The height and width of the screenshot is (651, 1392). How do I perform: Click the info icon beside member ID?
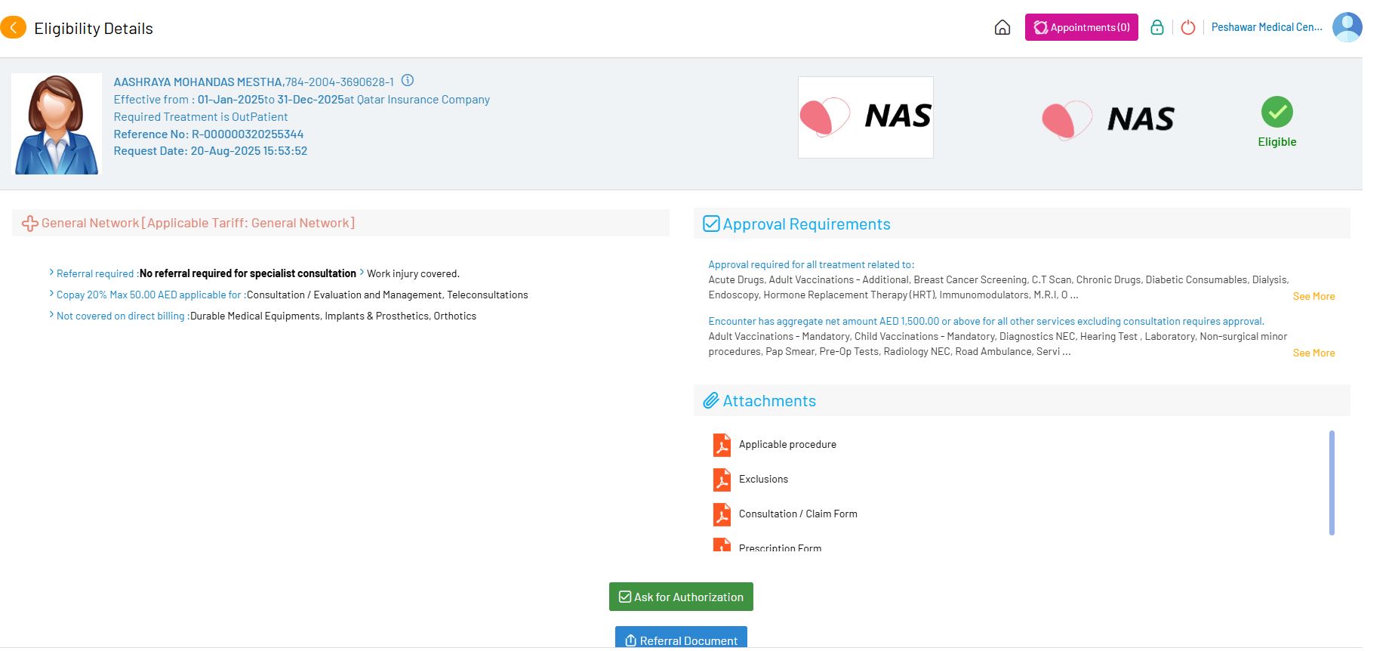(408, 81)
